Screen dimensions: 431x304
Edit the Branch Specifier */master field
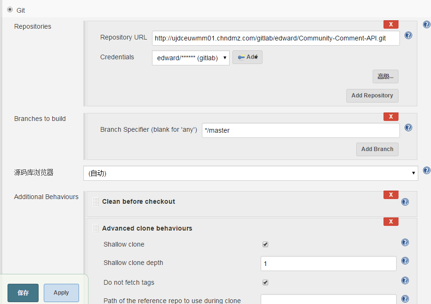(x=301, y=130)
